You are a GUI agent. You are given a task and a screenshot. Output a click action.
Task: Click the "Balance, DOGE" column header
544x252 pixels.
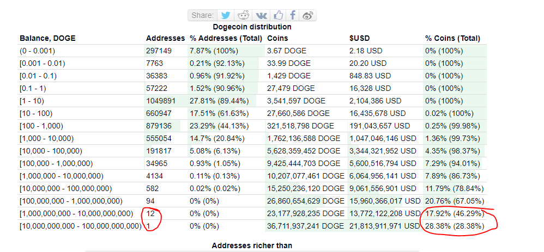[x=47, y=39]
